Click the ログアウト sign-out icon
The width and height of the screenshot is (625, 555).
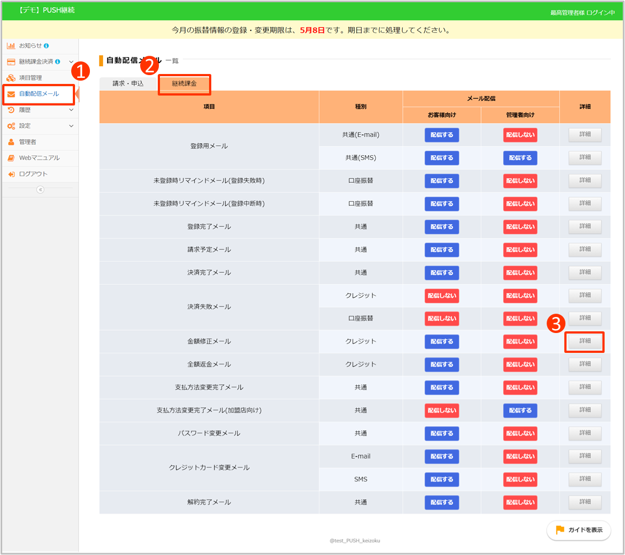coord(11,174)
